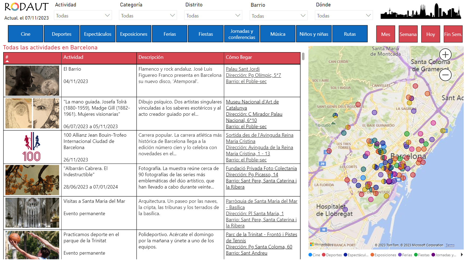The width and height of the screenshot is (468, 260).
Task: Click the Albarrán Cabrera photo thumbnail
Action: pyautogui.click(x=32, y=180)
